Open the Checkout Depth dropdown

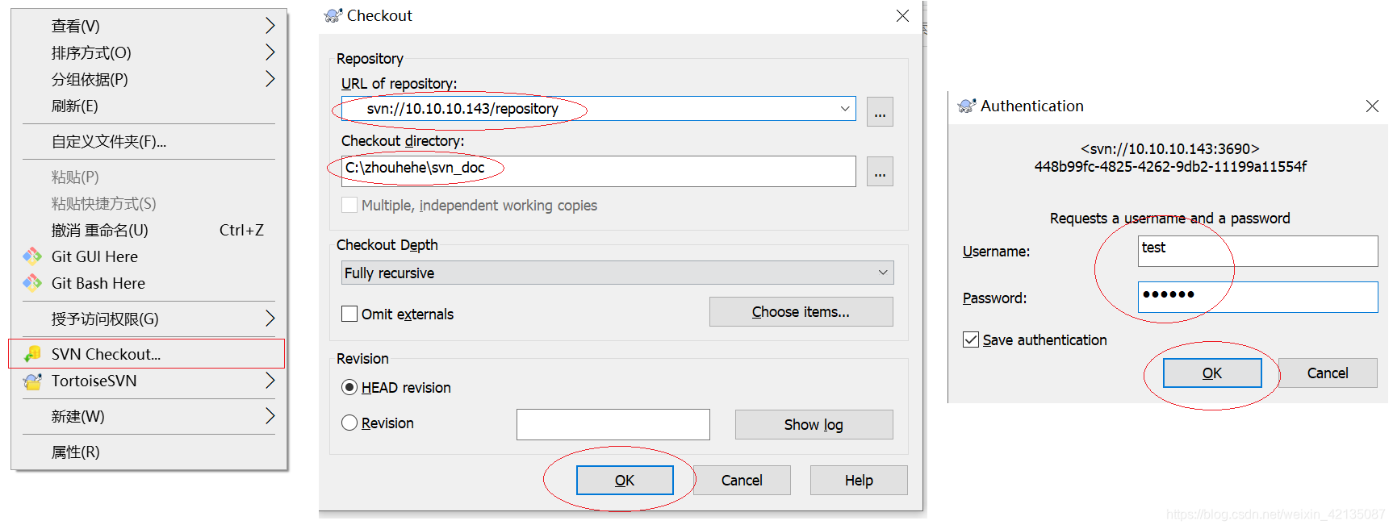point(617,273)
